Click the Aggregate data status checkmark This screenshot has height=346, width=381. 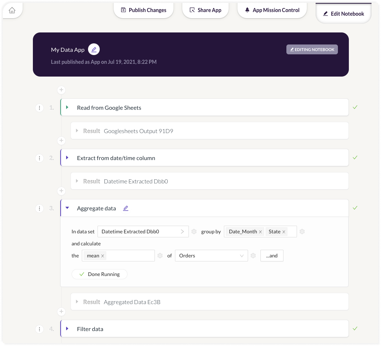click(355, 208)
